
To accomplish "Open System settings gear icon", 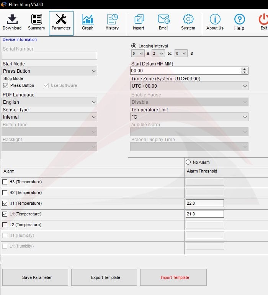I will (x=188, y=20).
